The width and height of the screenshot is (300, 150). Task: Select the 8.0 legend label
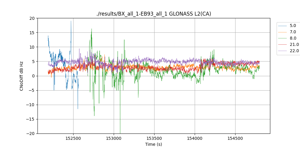tap(293, 38)
